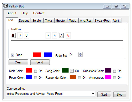
Task: Change the Room Color blue swatch
Action: (x=29, y=77)
